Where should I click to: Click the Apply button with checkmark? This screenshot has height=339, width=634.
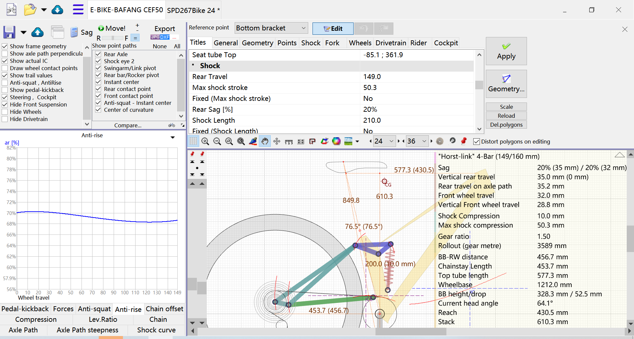click(506, 51)
